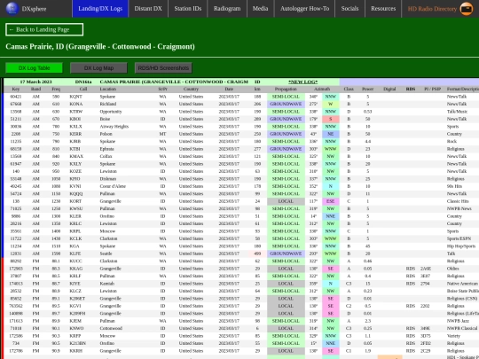Viewport: 479px width, 359px height.
Task: Open the Radiogram menu item
Action: point(227,9)
